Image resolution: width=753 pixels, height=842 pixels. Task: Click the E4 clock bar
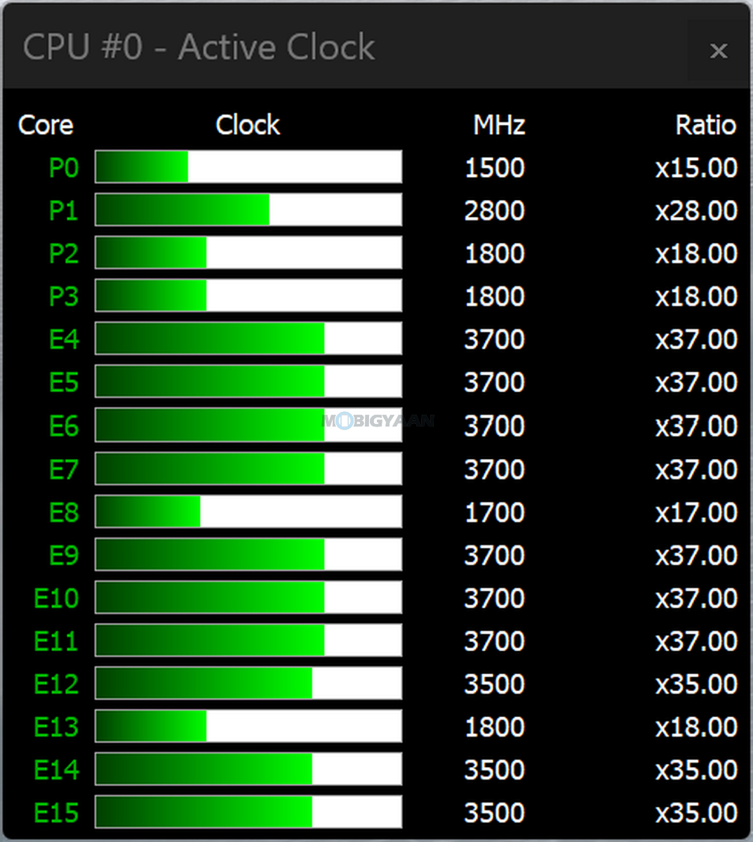click(x=248, y=339)
